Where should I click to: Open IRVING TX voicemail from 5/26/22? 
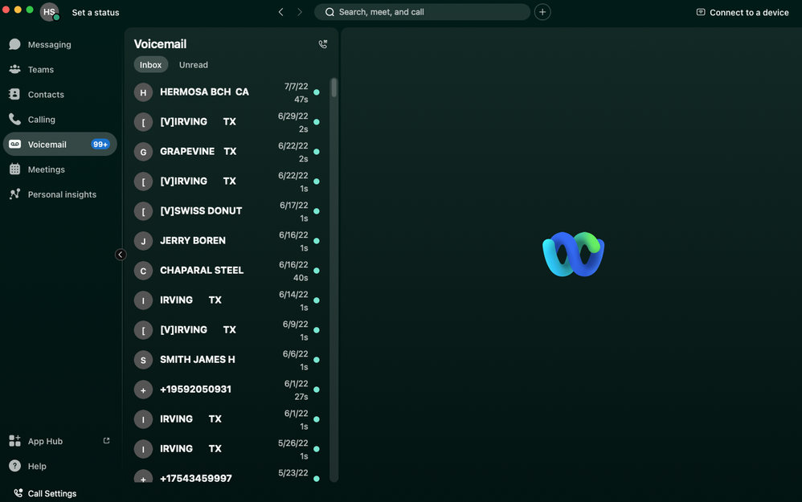click(227, 449)
